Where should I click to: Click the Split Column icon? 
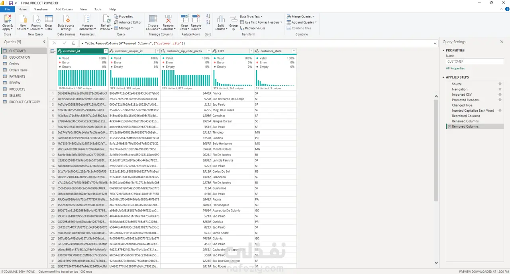[x=221, y=19]
